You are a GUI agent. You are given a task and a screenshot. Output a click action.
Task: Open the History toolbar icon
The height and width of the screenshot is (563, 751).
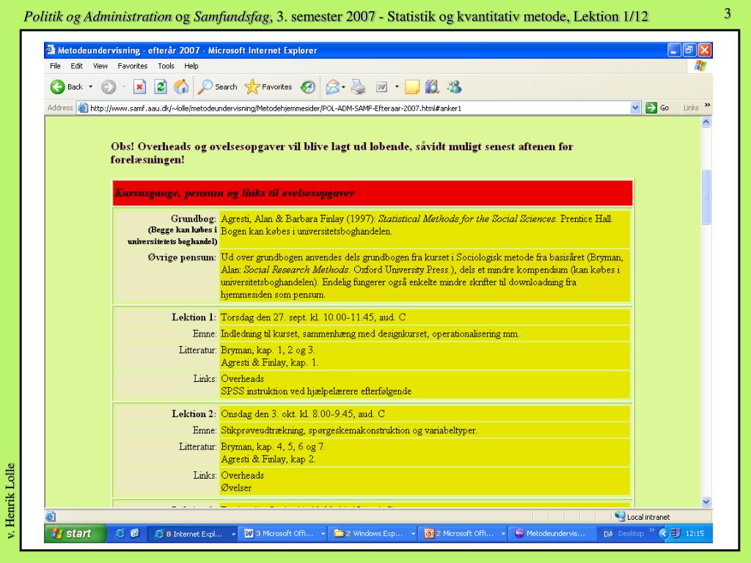click(308, 87)
